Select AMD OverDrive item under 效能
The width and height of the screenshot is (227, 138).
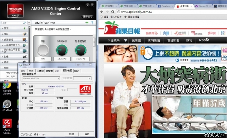tap(11, 73)
